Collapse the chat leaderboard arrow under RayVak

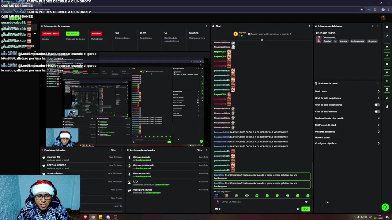pos(262,40)
